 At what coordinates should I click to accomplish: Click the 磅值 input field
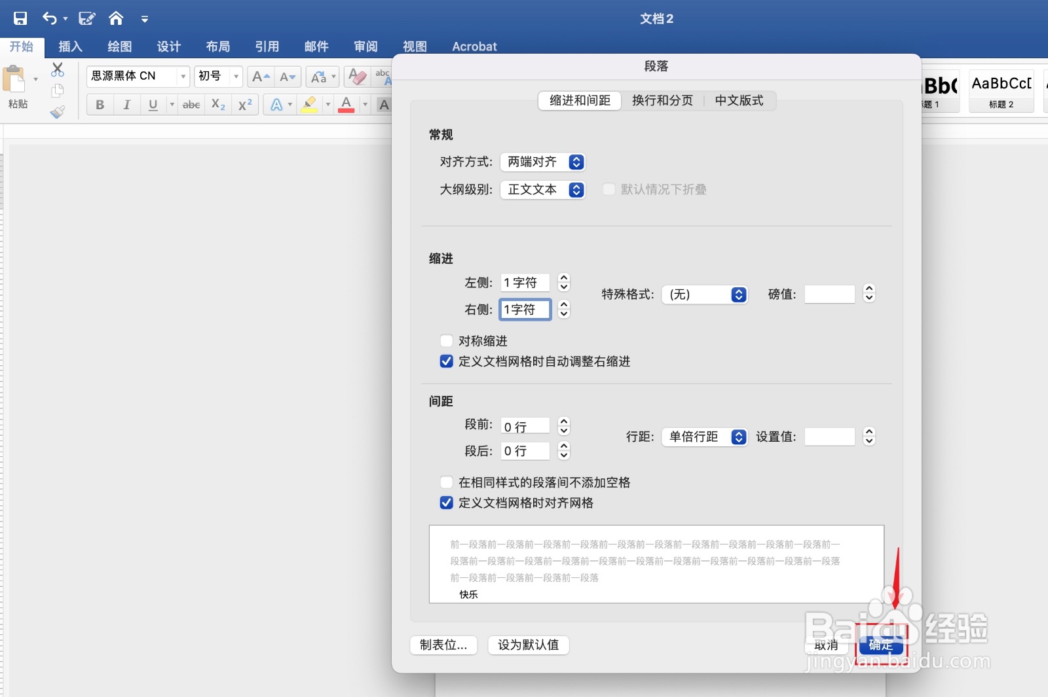829,294
